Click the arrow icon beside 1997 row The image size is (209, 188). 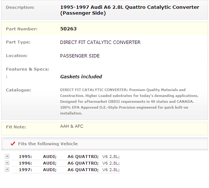pyautogui.click(x=7, y=169)
